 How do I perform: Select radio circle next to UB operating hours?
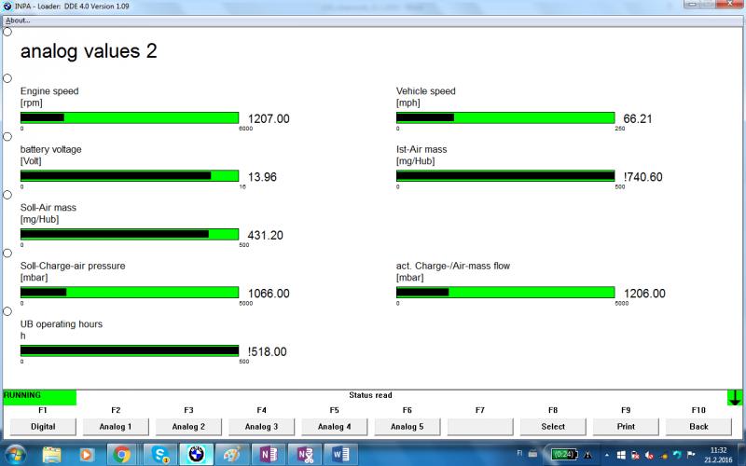[x=7, y=311]
